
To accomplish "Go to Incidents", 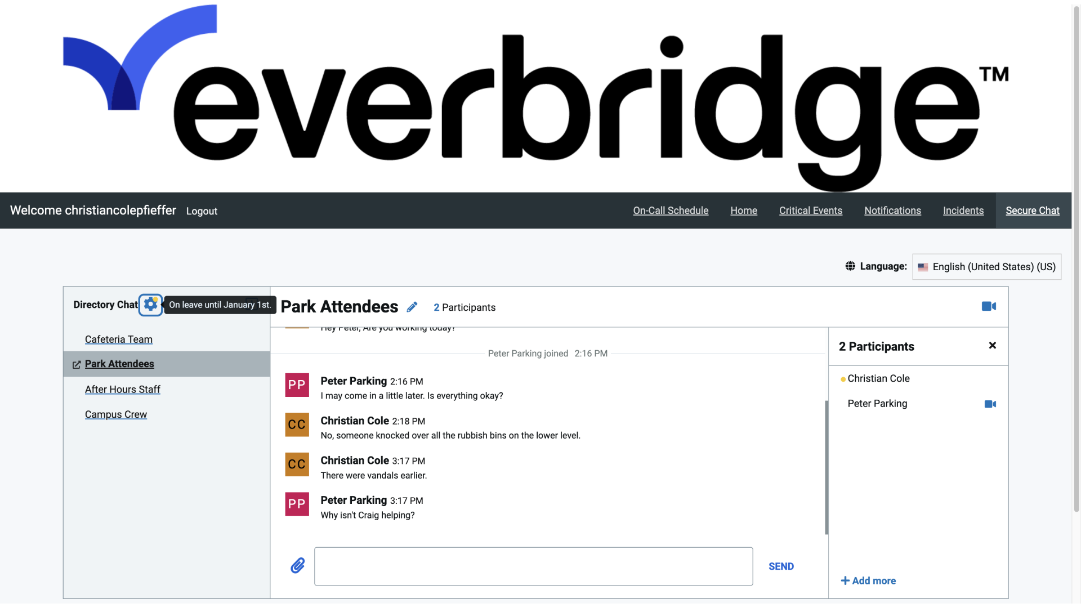I will point(963,210).
